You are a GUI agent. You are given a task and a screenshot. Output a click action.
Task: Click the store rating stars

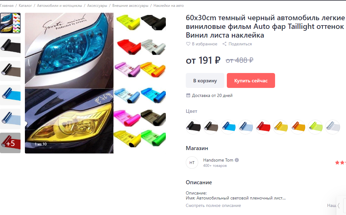click(x=340, y=162)
